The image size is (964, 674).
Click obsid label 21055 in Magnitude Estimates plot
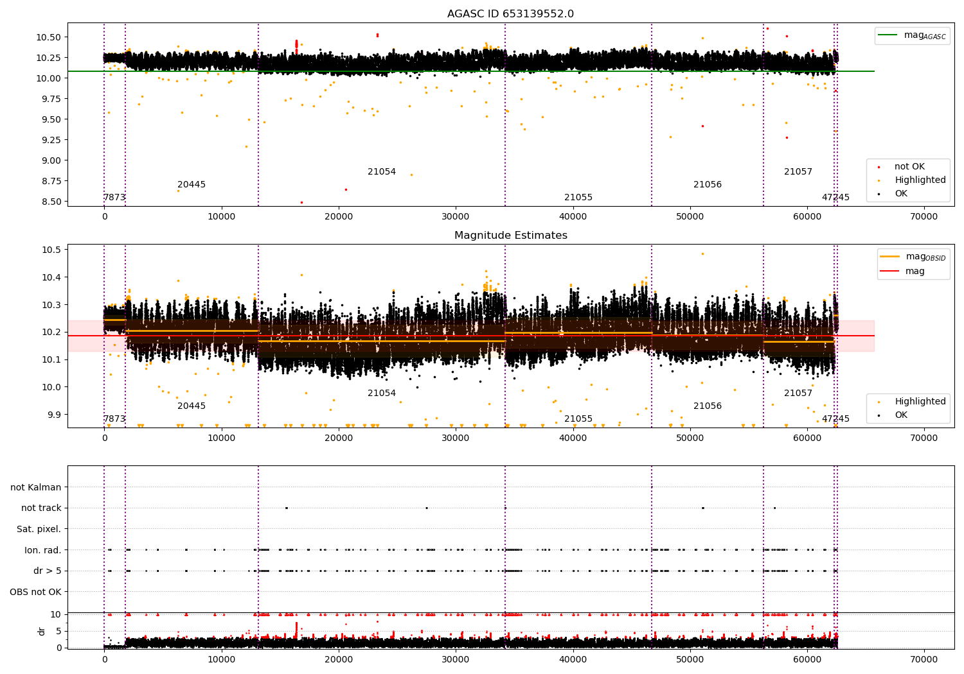click(578, 419)
